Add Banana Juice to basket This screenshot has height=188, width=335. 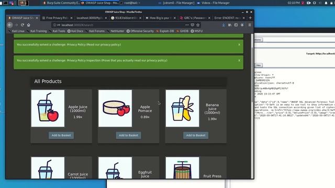click(x=196, y=135)
